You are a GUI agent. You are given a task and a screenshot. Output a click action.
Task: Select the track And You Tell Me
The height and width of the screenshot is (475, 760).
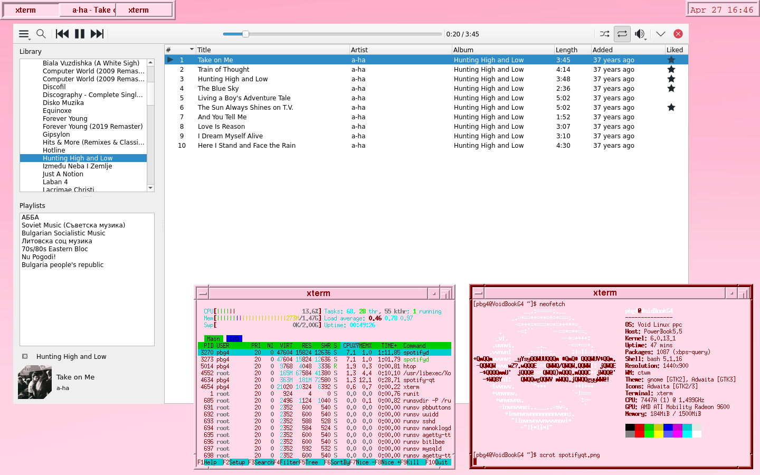click(x=426, y=117)
